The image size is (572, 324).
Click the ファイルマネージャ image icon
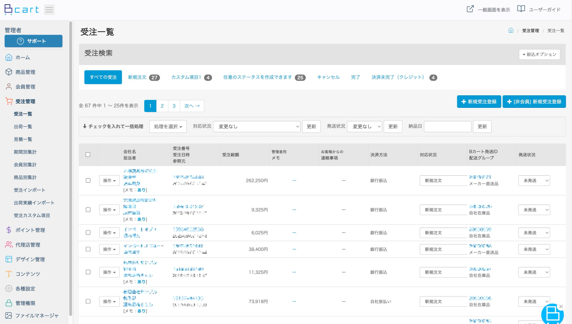click(9, 316)
